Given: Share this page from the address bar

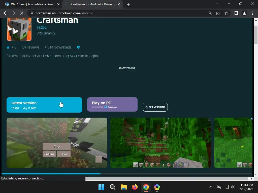Looking at the screenshot, I should [218, 13].
